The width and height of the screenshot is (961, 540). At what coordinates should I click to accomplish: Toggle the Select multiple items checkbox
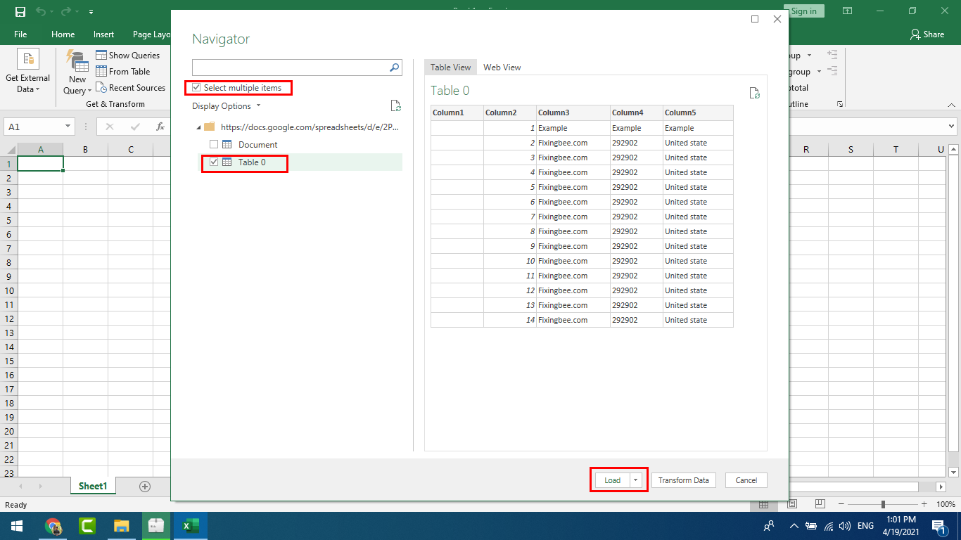pyautogui.click(x=196, y=88)
